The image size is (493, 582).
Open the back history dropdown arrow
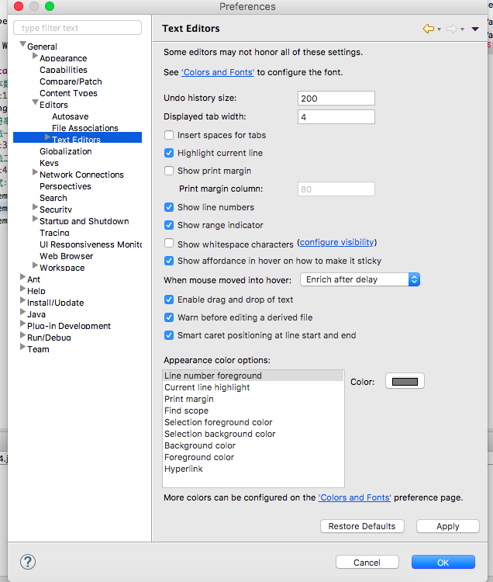[439, 29]
